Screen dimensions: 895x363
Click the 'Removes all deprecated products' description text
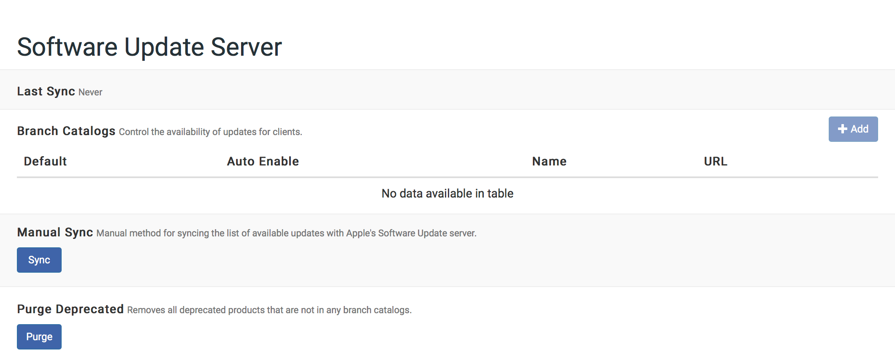[x=269, y=310]
